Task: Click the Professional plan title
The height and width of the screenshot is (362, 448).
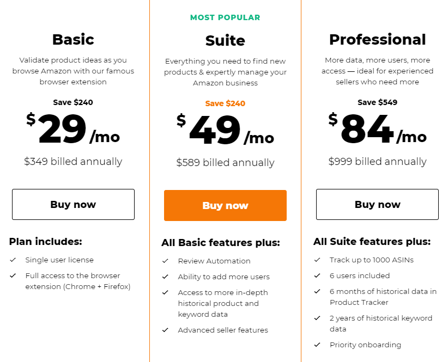Action: (x=377, y=39)
